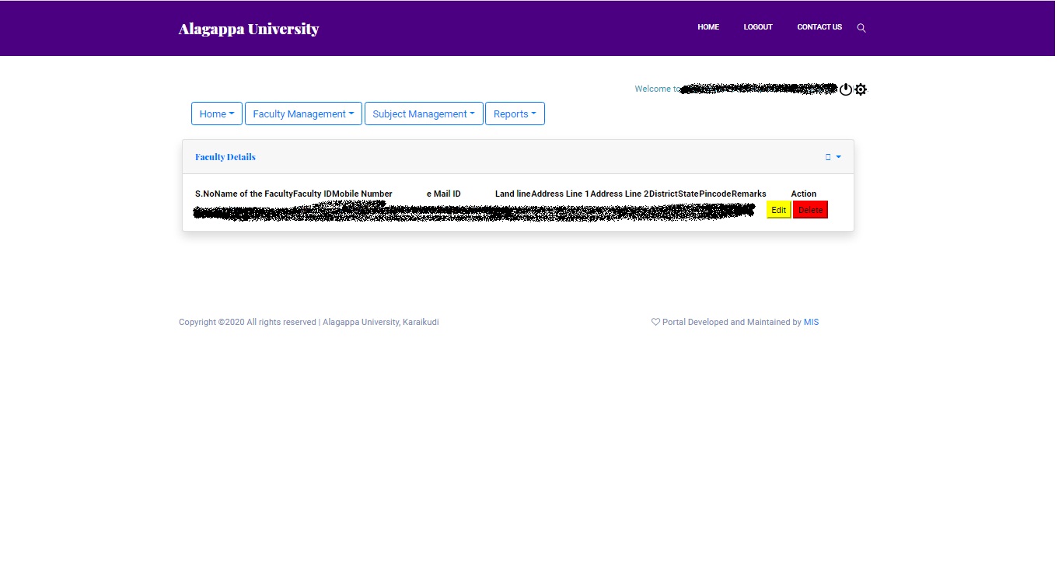
Task: Open CONTACT US in the top navigation
Action: tap(819, 27)
